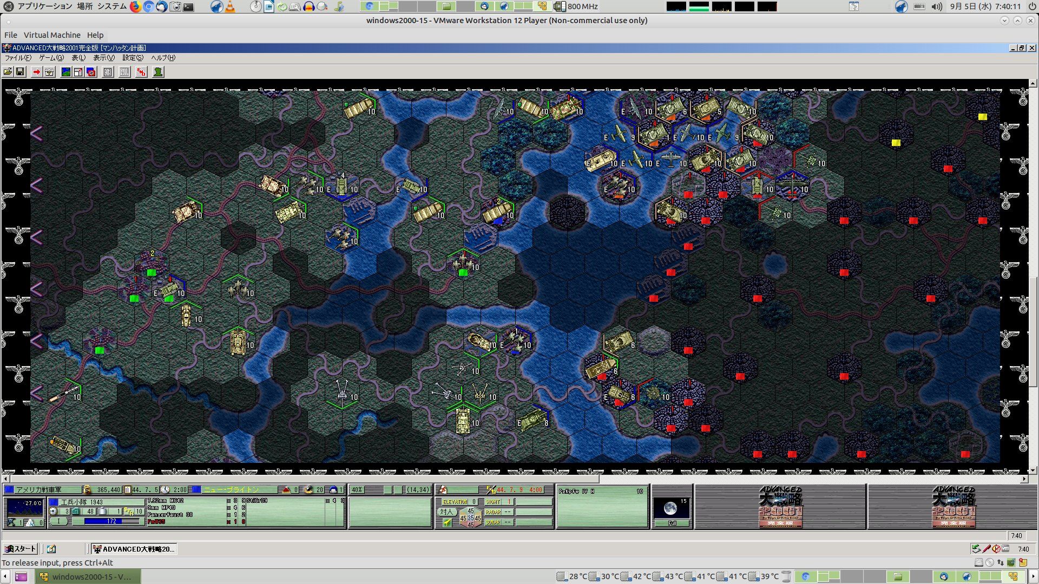
Task: Click the blue and red flag icon
Action: coord(91,72)
